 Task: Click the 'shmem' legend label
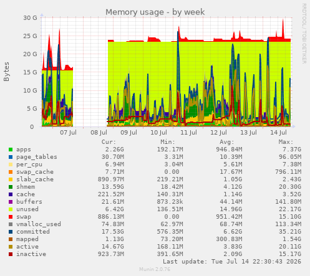click(x=26, y=187)
